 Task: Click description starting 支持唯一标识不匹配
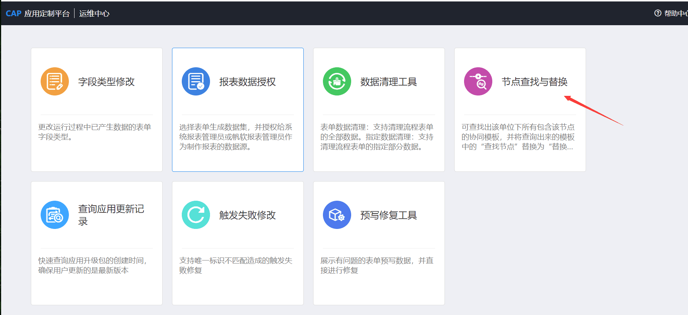pyautogui.click(x=236, y=265)
